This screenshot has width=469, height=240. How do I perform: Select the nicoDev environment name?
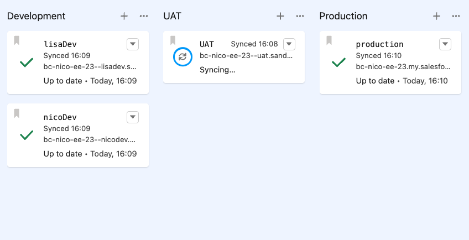(60, 117)
